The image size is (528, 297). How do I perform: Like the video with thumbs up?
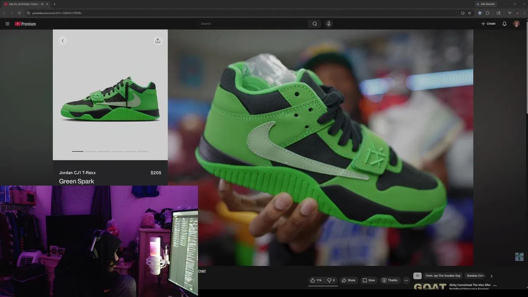[x=316, y=280]
